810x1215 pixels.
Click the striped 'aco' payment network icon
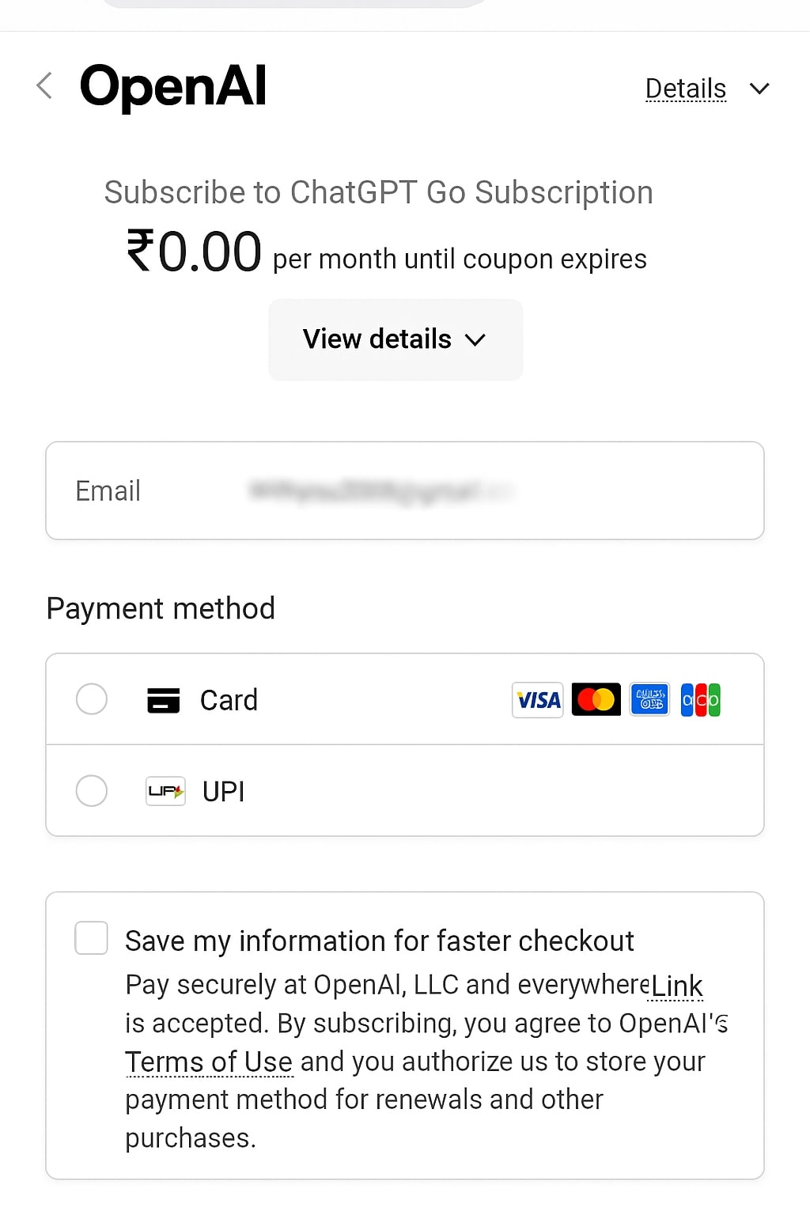(x=700, y=699)
